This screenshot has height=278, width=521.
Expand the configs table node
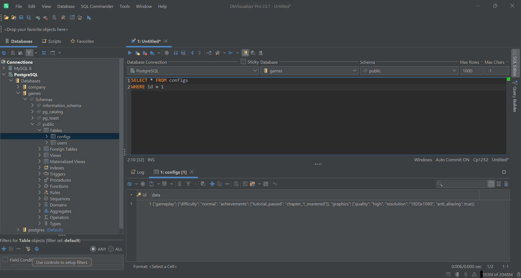[47, 137]
